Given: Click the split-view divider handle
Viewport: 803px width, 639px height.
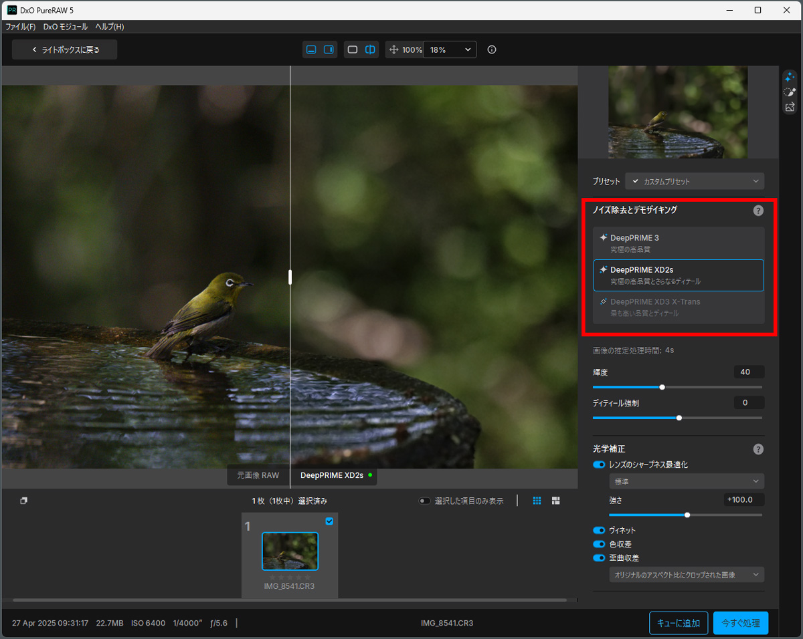Looking at the screenshot, I should point(290,277).
